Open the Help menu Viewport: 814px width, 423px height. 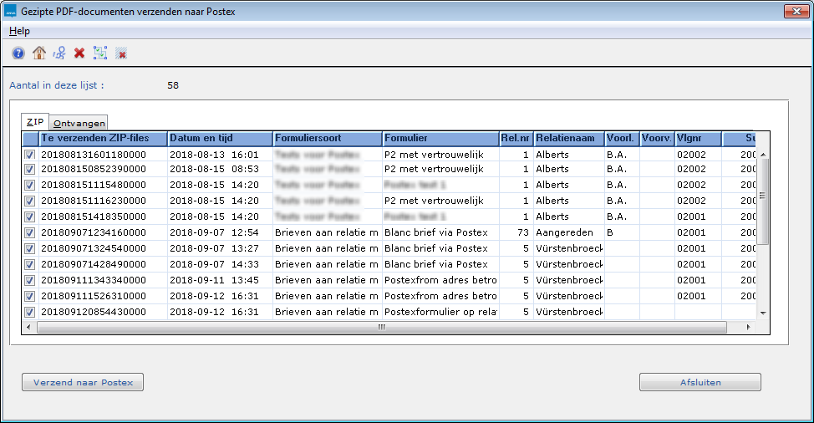tap(19, 31)
